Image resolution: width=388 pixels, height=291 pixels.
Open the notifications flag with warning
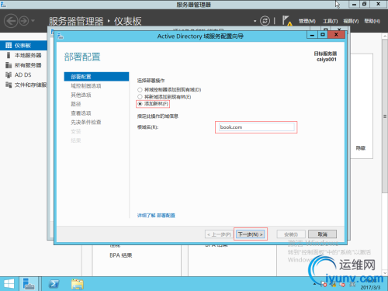point(286,21)
